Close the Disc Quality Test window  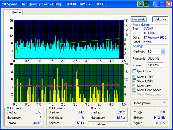coord(169,4)
